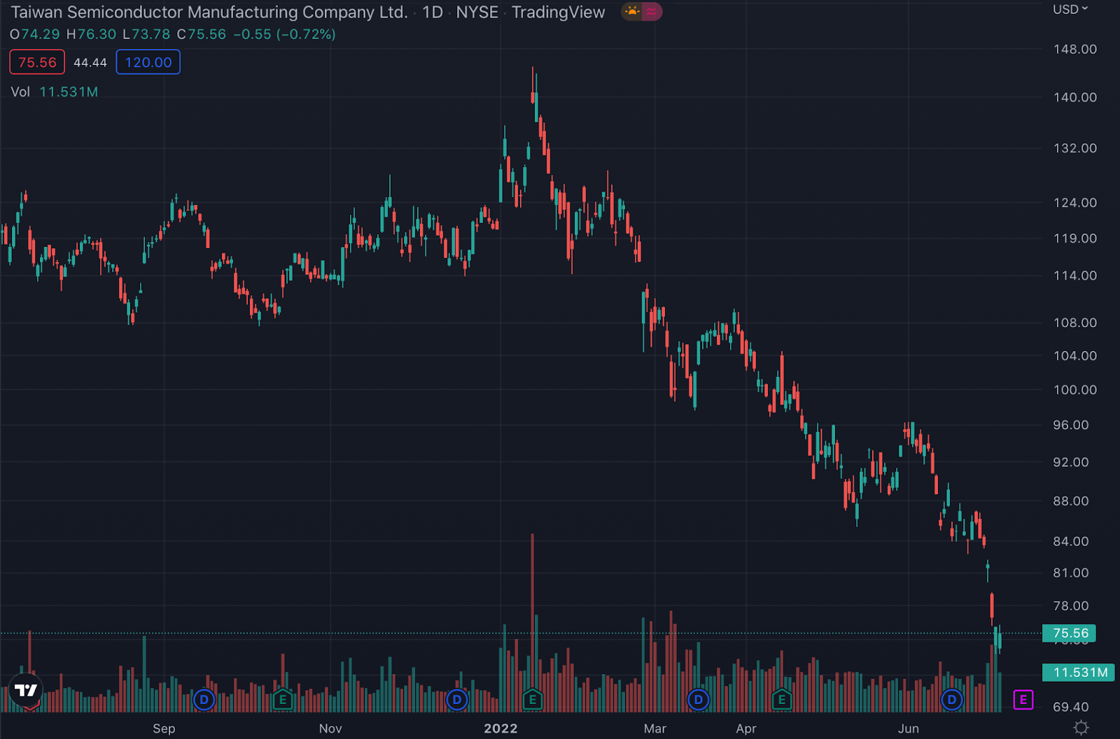Click the 2022 time axis label
1120x739 pixels.
[500, 729]
